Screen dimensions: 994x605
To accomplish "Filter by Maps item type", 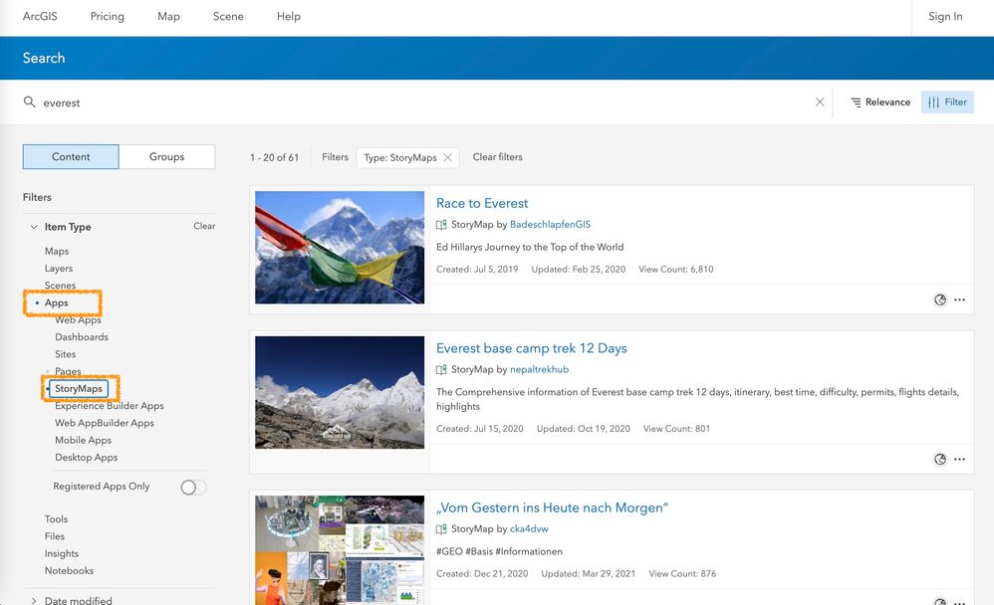I will pyautogui.click(x=57, y=252).
